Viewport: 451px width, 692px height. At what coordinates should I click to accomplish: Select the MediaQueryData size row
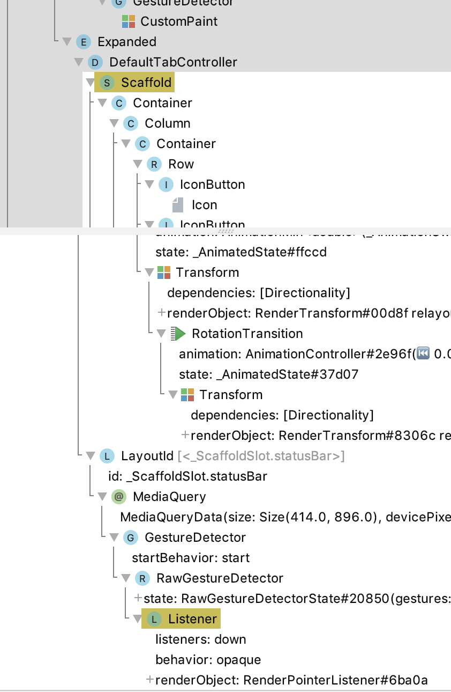click(285, 517)
